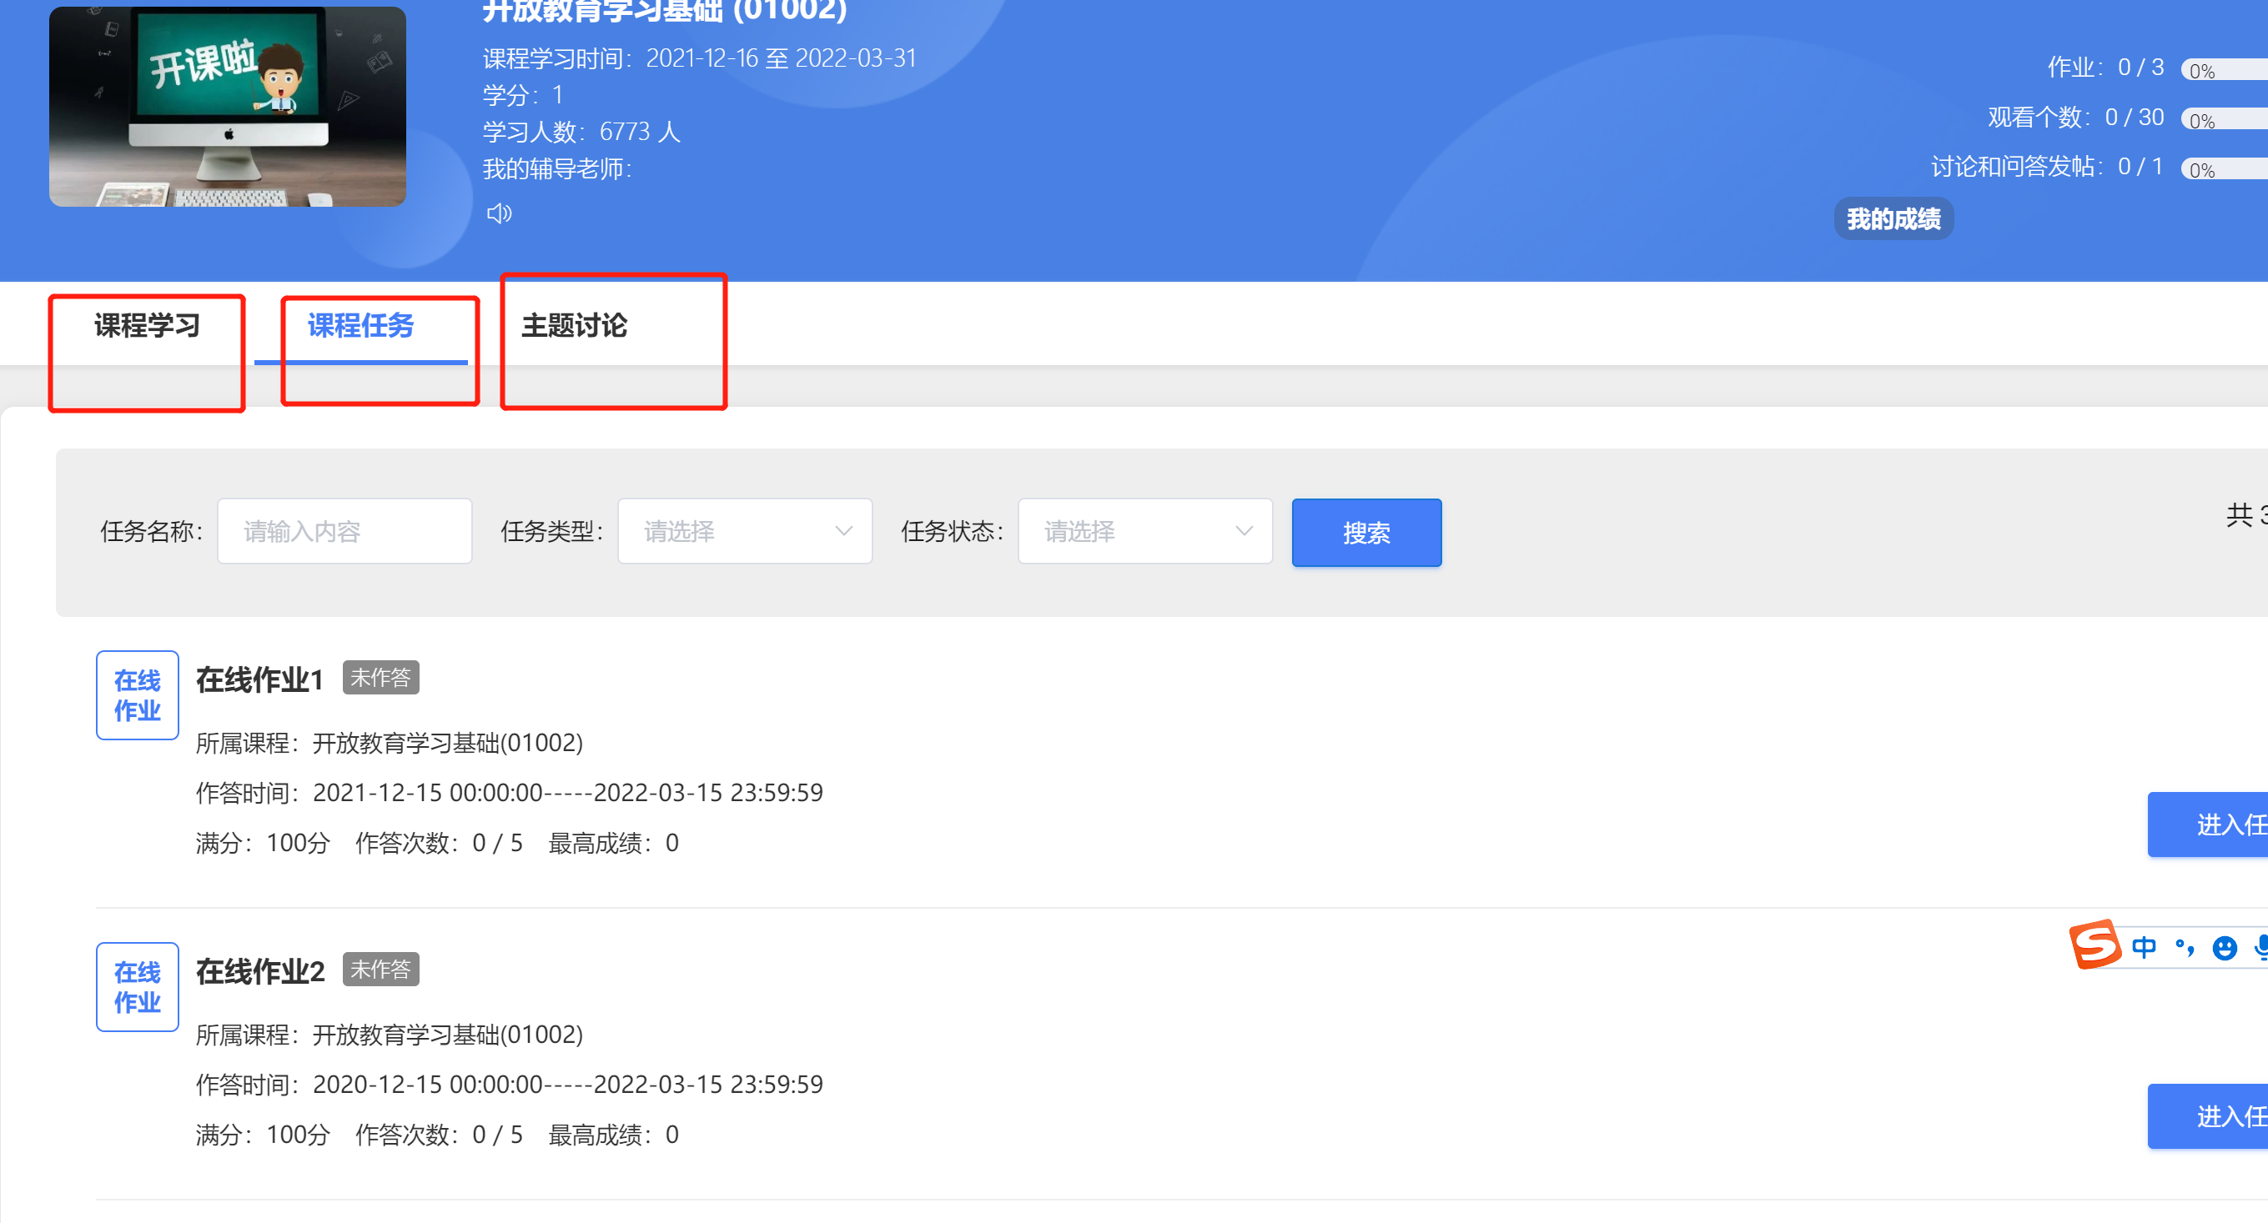Click the 任务名称 input field
The image size is (2268, 1223).
click(x=344, y=530)
